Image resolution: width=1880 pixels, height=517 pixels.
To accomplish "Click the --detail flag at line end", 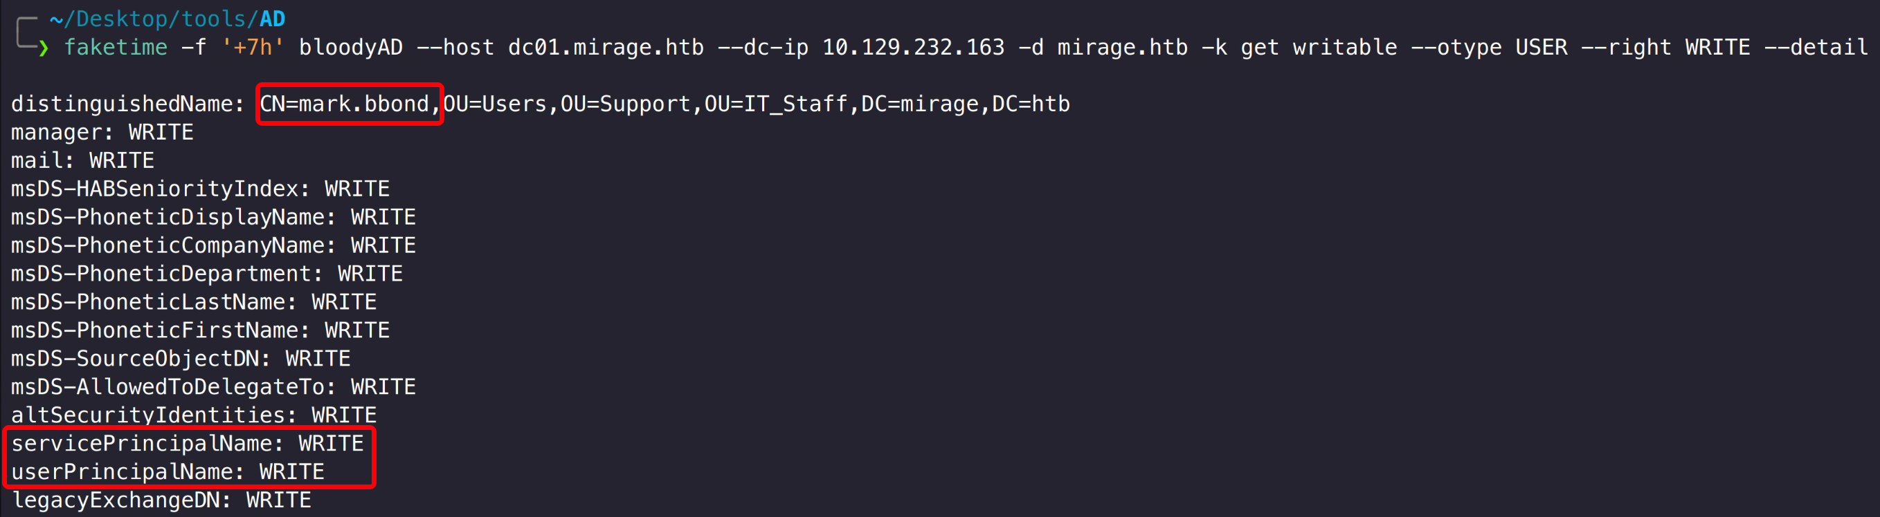I will [1815, 48].
